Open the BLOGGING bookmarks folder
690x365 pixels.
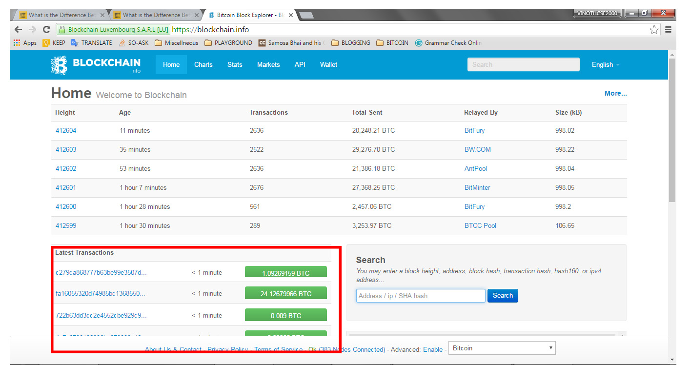point(351,43)
